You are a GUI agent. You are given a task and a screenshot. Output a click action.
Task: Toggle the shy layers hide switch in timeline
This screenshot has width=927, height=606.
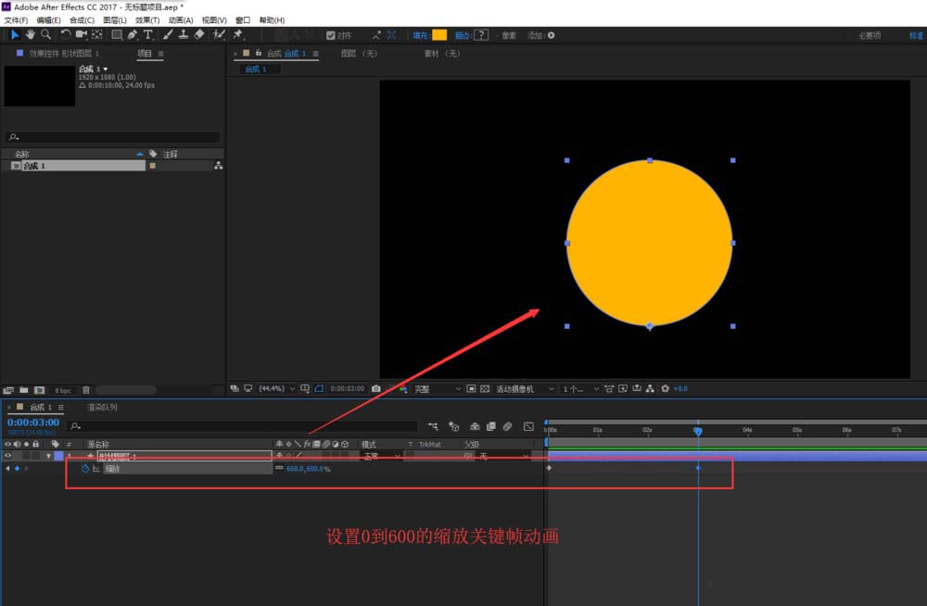tap(475, 426)
